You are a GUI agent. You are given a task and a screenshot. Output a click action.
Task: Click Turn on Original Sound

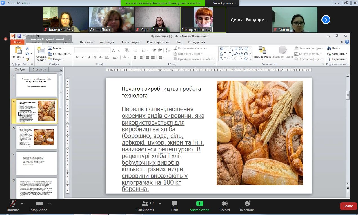46,39
